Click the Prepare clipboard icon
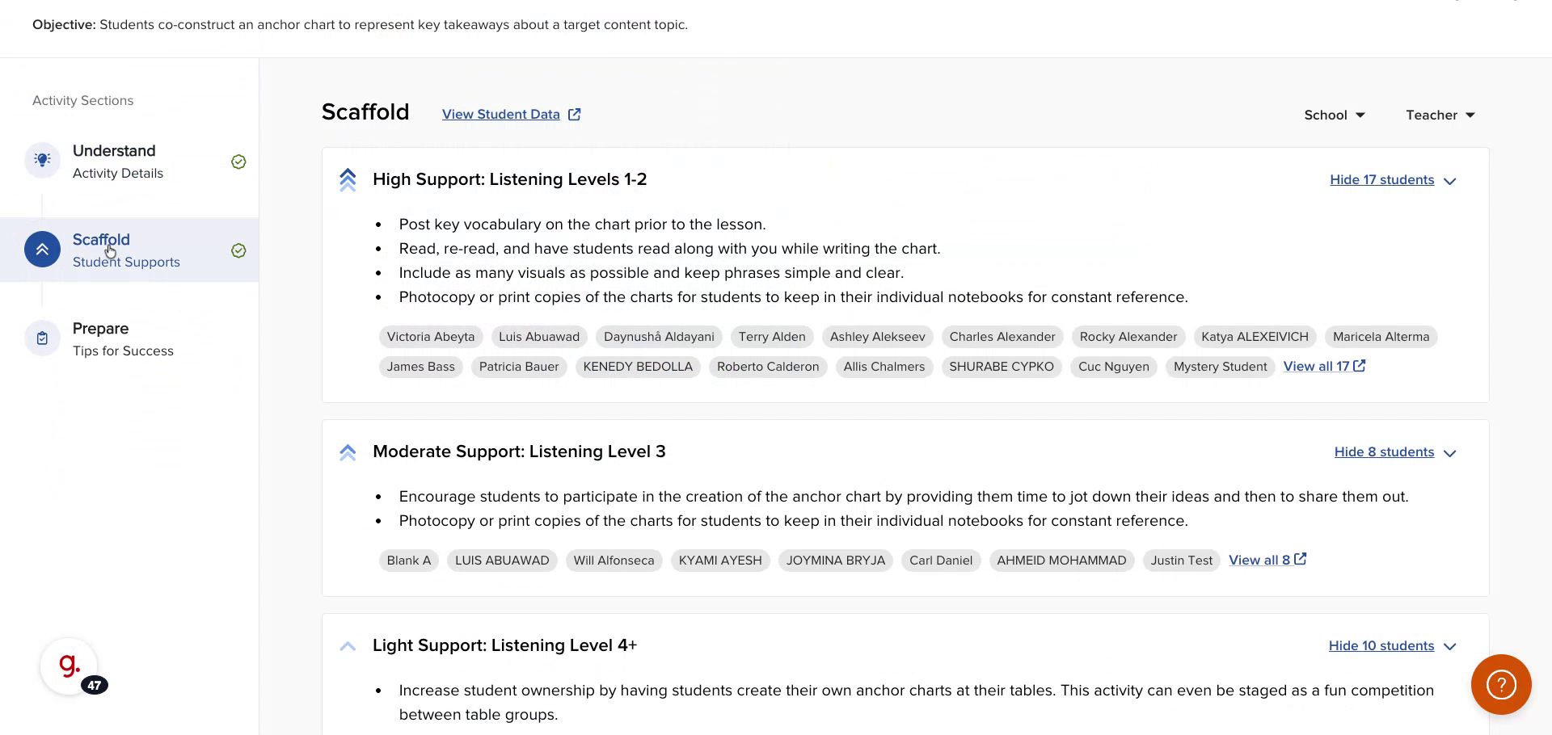The width and height of the screenshot is (1552, 735). pyautogui.click(x=42, y=338)
